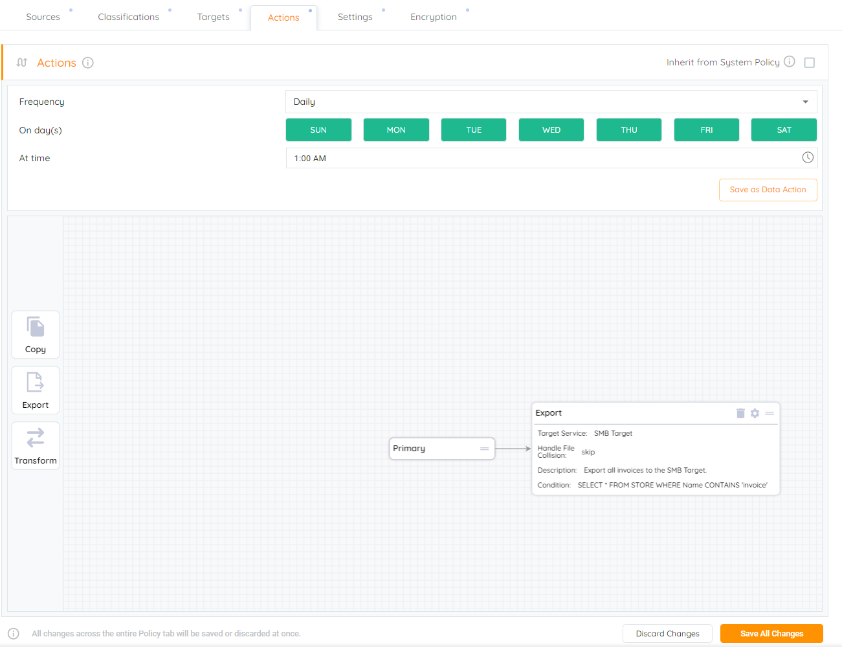Choose the Transform action icon
Screen dimensions: 842x650
pyautogui.click(x=36, y=438)
